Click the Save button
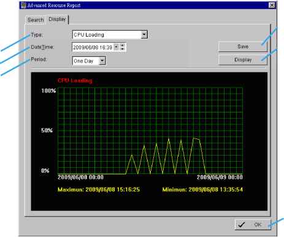 click(x=243, y=47)
